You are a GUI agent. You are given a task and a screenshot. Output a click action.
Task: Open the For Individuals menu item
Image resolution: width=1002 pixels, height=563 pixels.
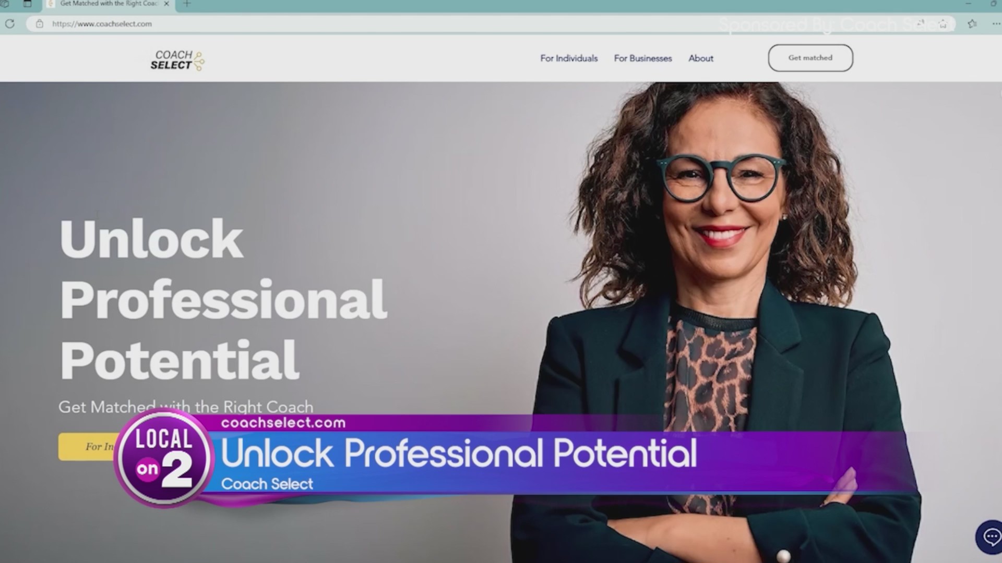(569, 58)
